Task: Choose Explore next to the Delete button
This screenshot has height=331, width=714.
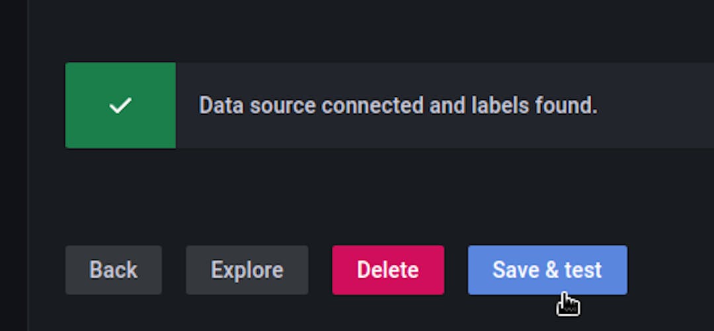Action: click(x=247, y=270)
